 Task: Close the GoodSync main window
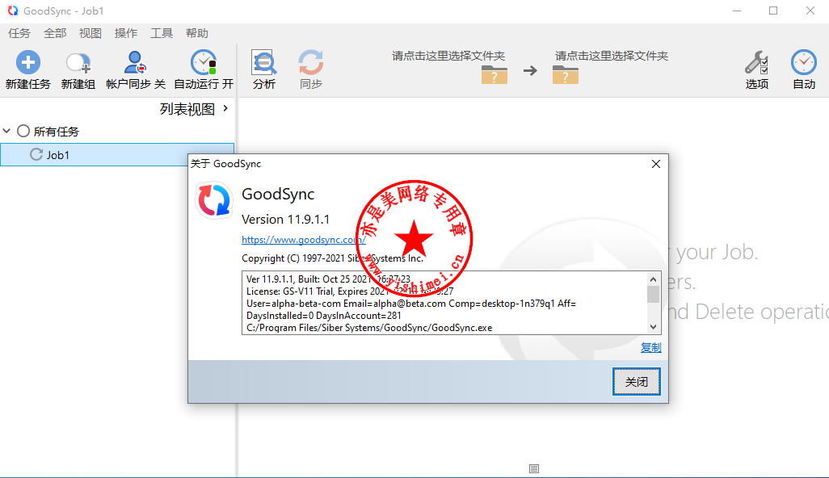click(810, 10)
